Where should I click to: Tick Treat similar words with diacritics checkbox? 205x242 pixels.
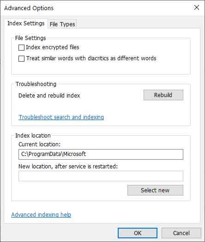click(x=21, y=58)
